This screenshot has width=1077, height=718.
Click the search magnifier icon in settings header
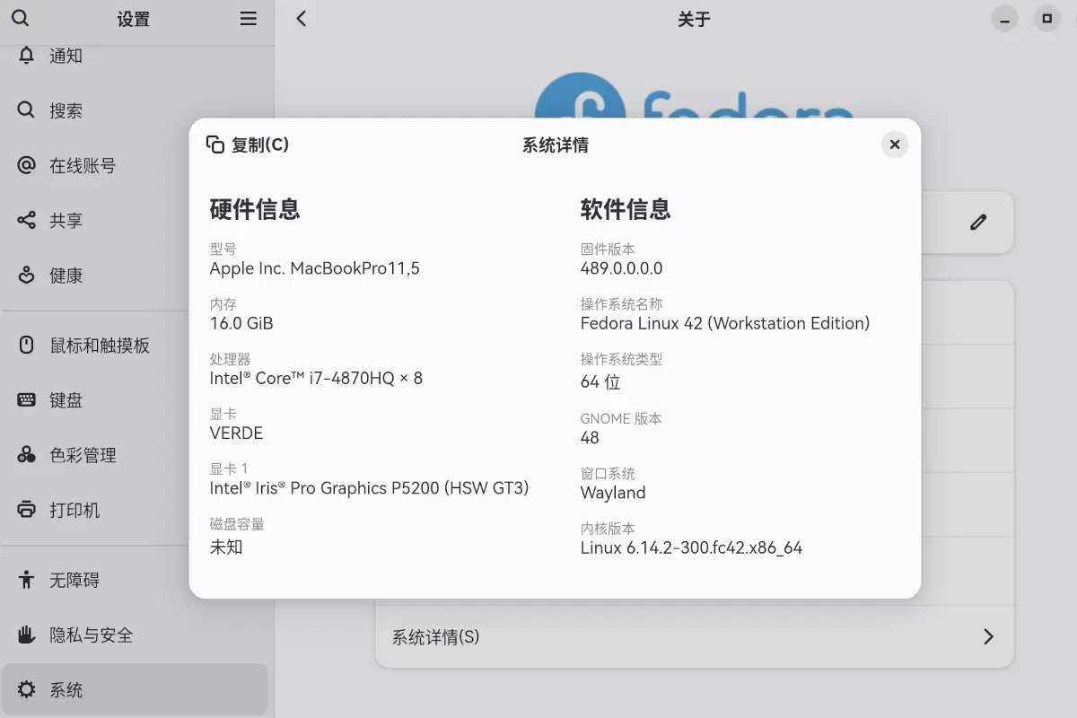(x=20, y=18)
